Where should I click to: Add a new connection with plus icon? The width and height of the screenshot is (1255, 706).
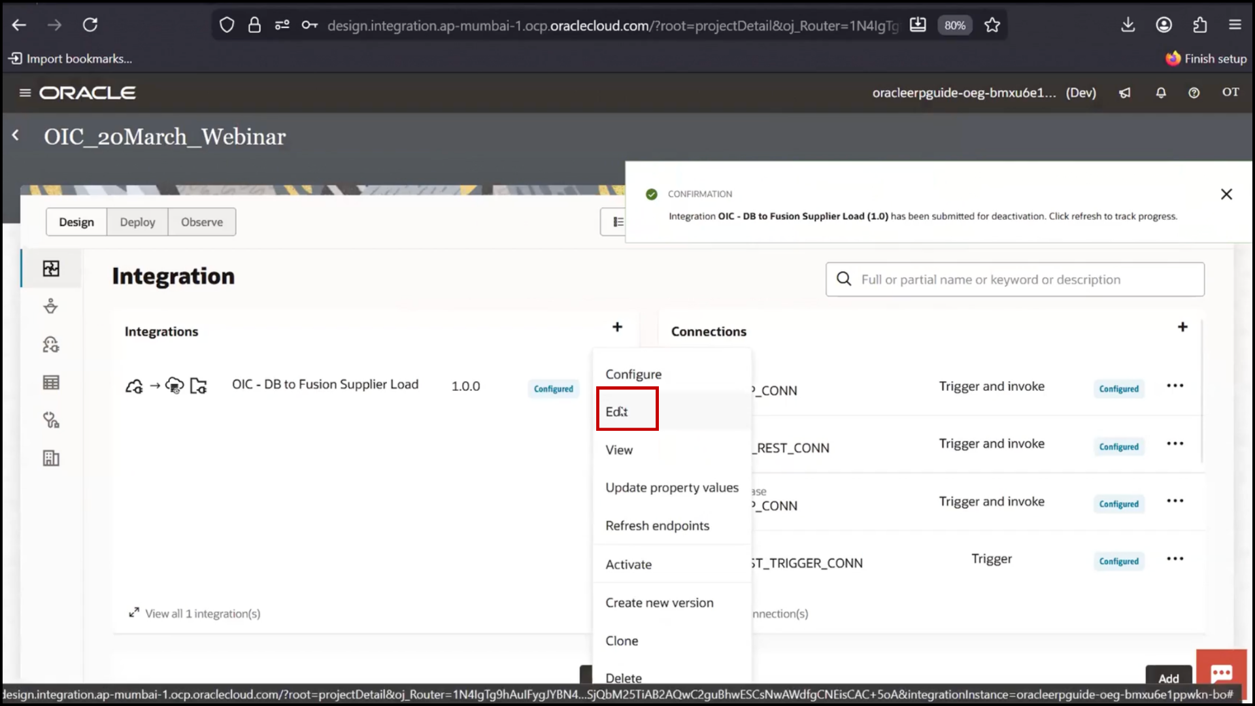coord(1182,327)
